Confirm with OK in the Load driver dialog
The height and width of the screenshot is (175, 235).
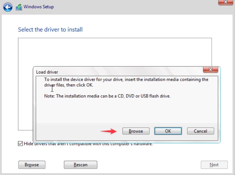pyautogui.click(x=168, y=131)
